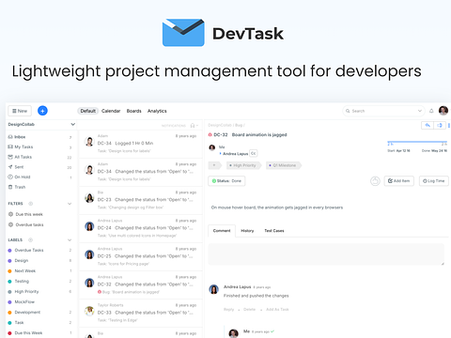This screenshot has width=451, height=338.
Task: Click Add As Task under the comment
Action: [277, 310]
